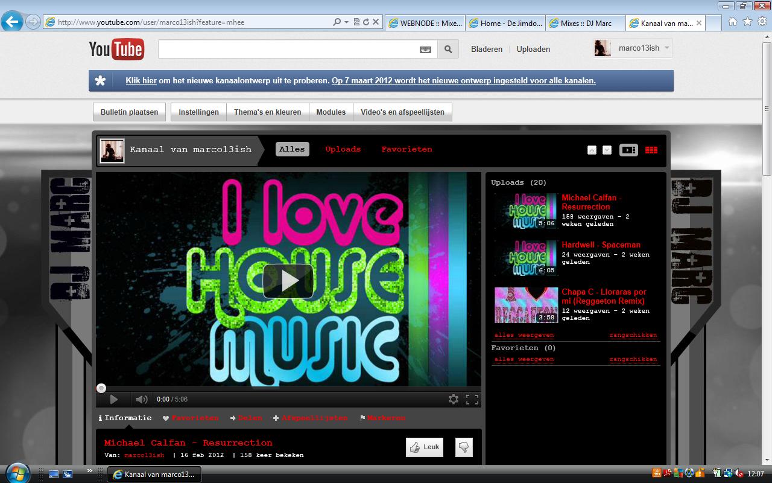Select the Informatie tab below video

point(125,418)
